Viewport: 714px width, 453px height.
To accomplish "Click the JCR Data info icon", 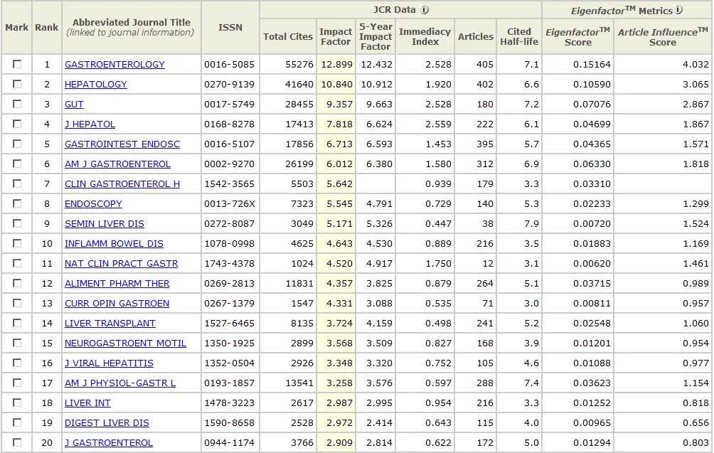I will point(424,9).
